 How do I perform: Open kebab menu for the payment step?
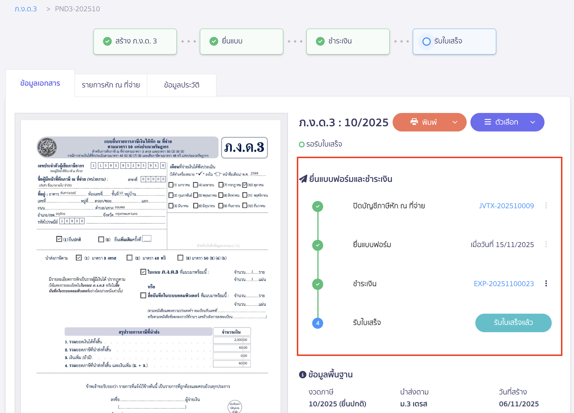click(x=546, y=284)
